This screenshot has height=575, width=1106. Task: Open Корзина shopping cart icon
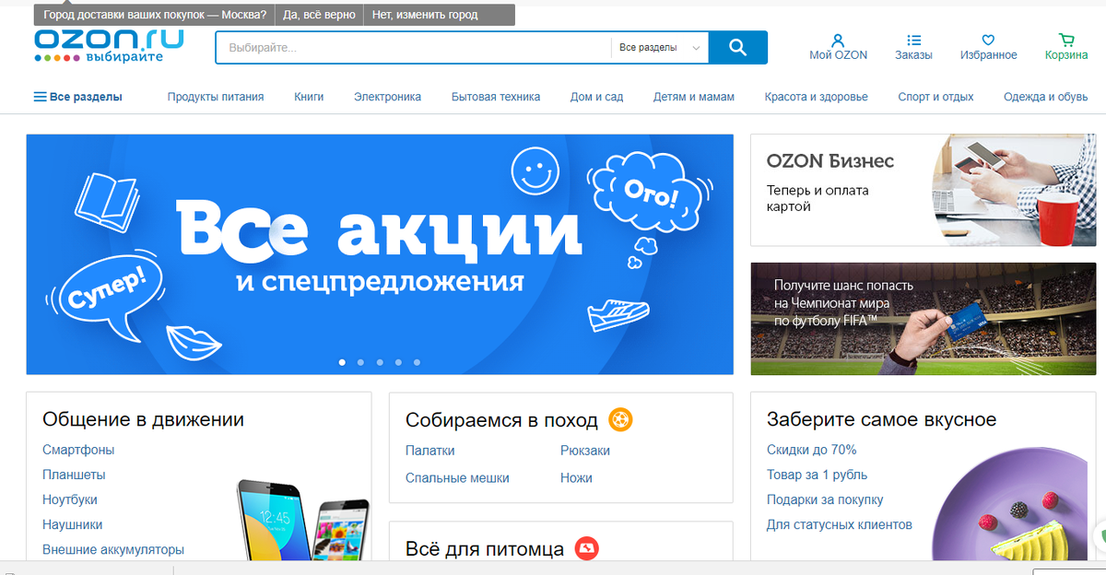(1066, 41)
